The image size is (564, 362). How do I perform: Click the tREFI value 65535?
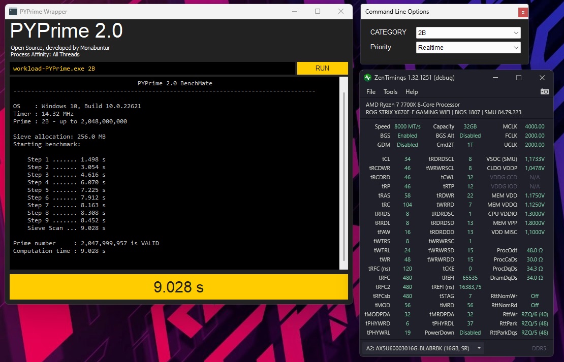470,278
